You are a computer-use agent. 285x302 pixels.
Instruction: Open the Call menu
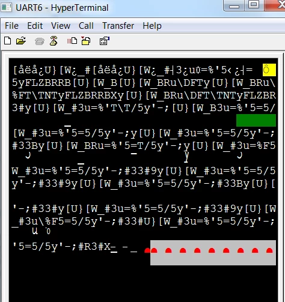86,26
